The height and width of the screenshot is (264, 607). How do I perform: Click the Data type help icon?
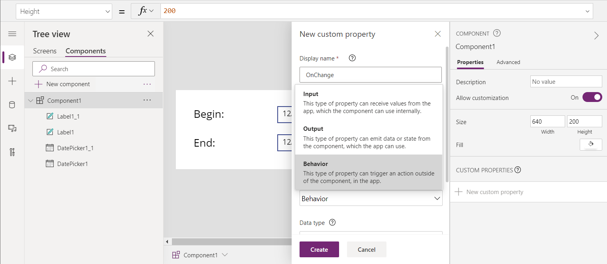tap(332, 223)
